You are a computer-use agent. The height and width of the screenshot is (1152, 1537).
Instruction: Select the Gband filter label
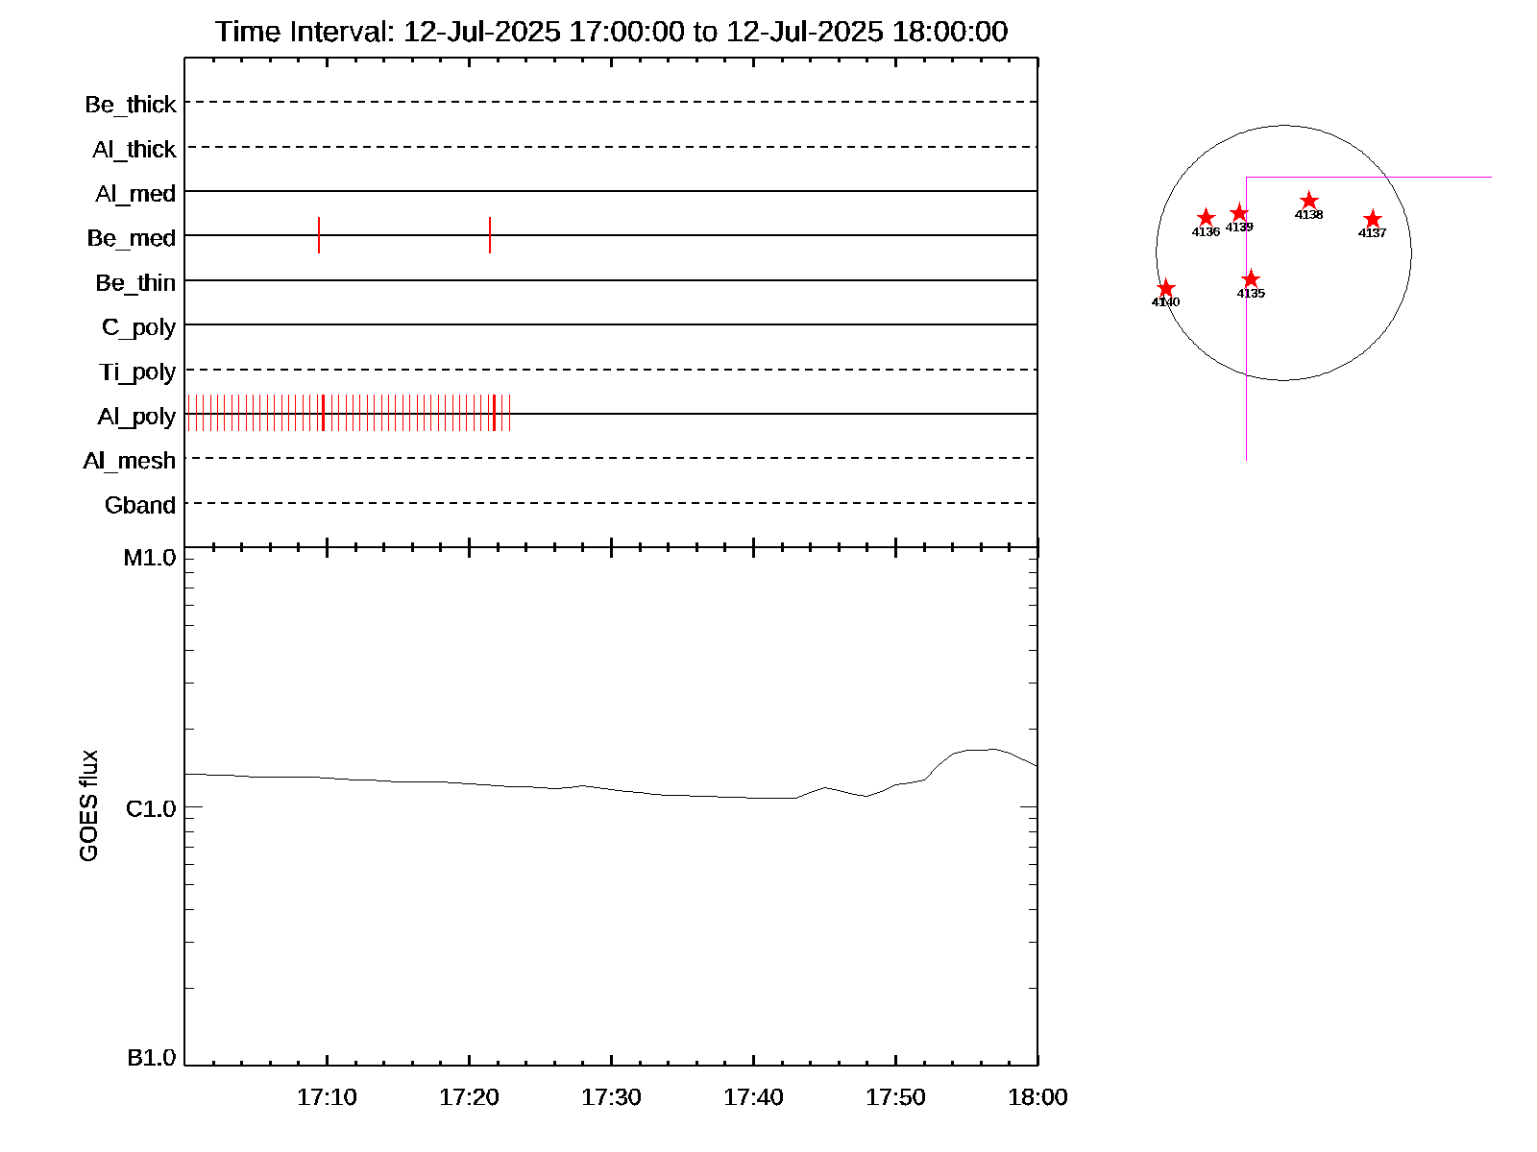pyautogui.click(x=140, y=506)
